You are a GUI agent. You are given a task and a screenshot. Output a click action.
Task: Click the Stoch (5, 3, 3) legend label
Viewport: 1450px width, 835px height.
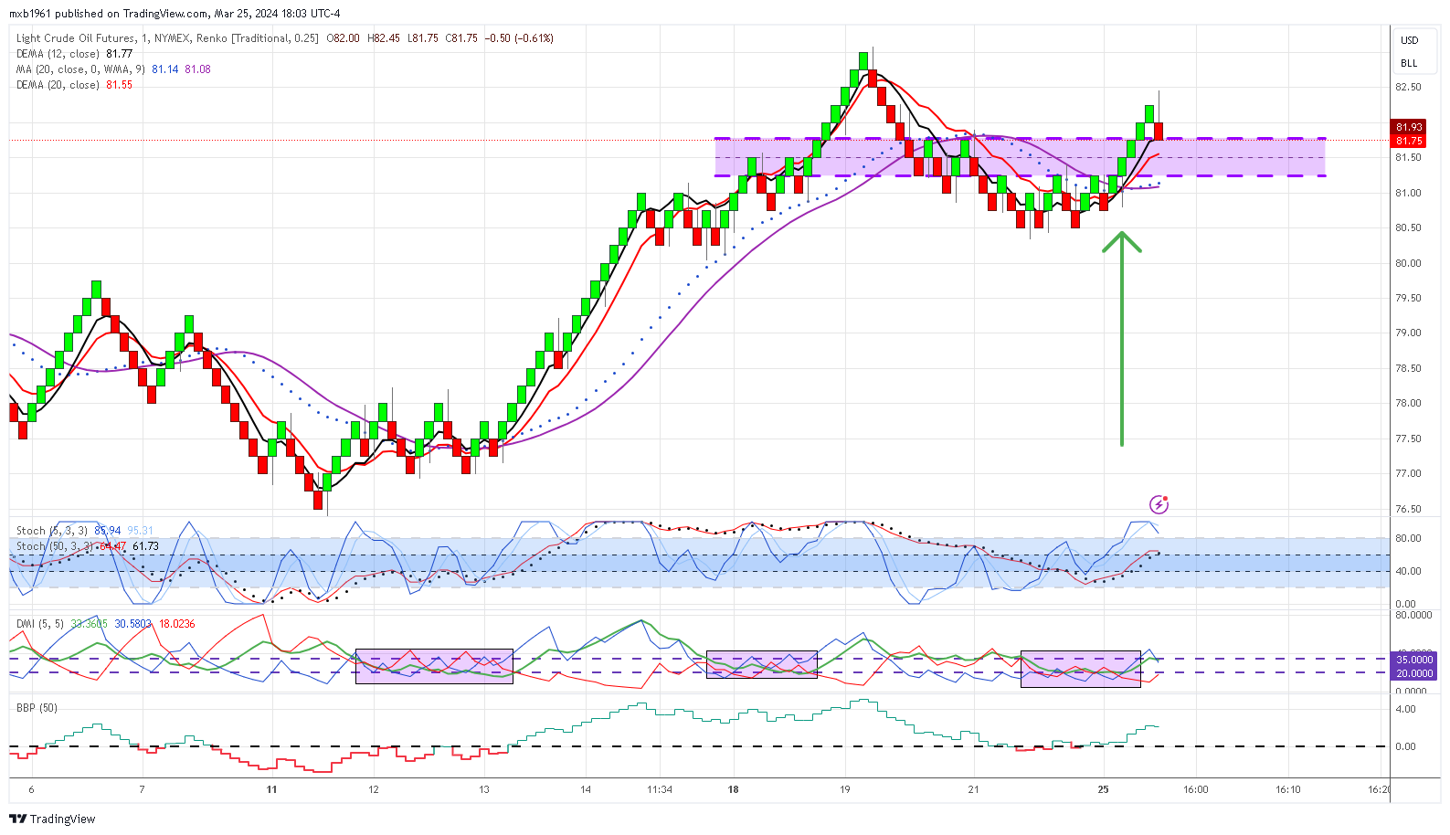[52, 531]
